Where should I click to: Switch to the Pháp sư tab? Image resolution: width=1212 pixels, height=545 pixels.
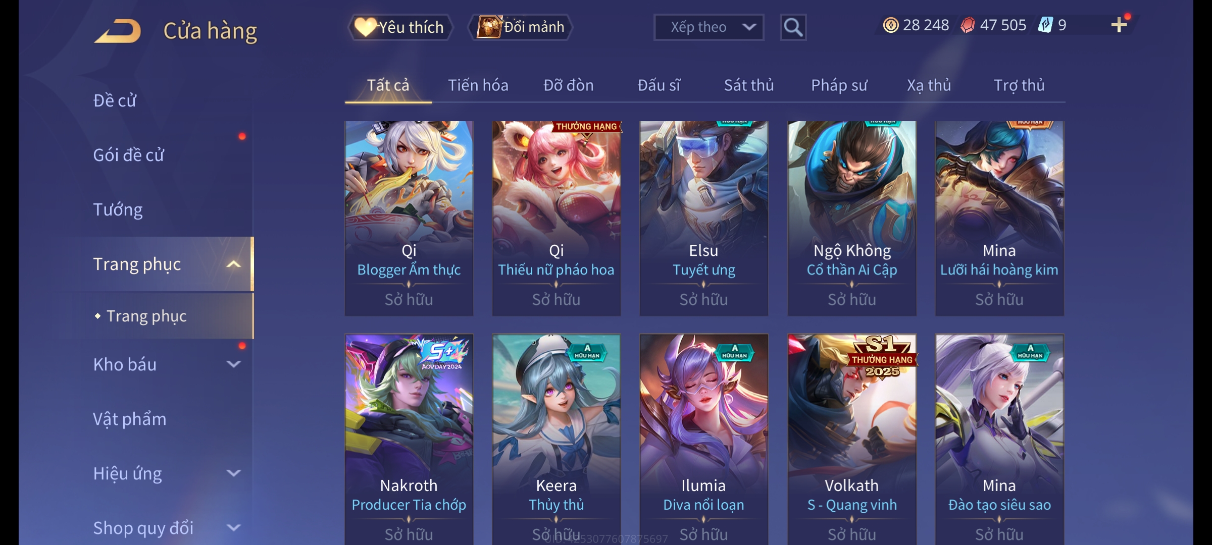click(839, 85)
